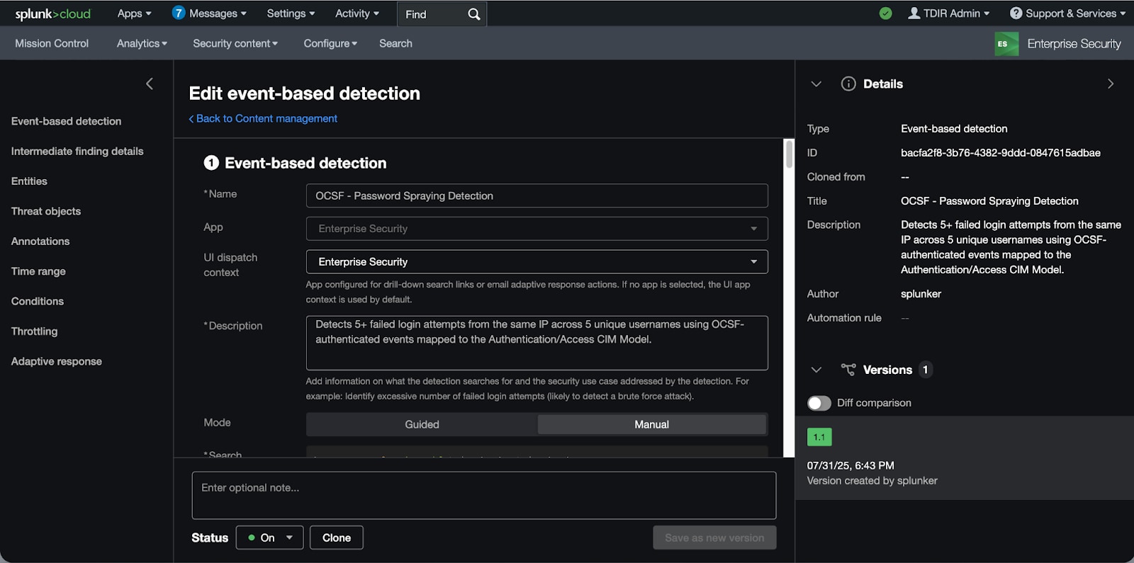Switch Mode to Guided
This screenshot has width=1134, height=563.
click(x=422, y=424)
